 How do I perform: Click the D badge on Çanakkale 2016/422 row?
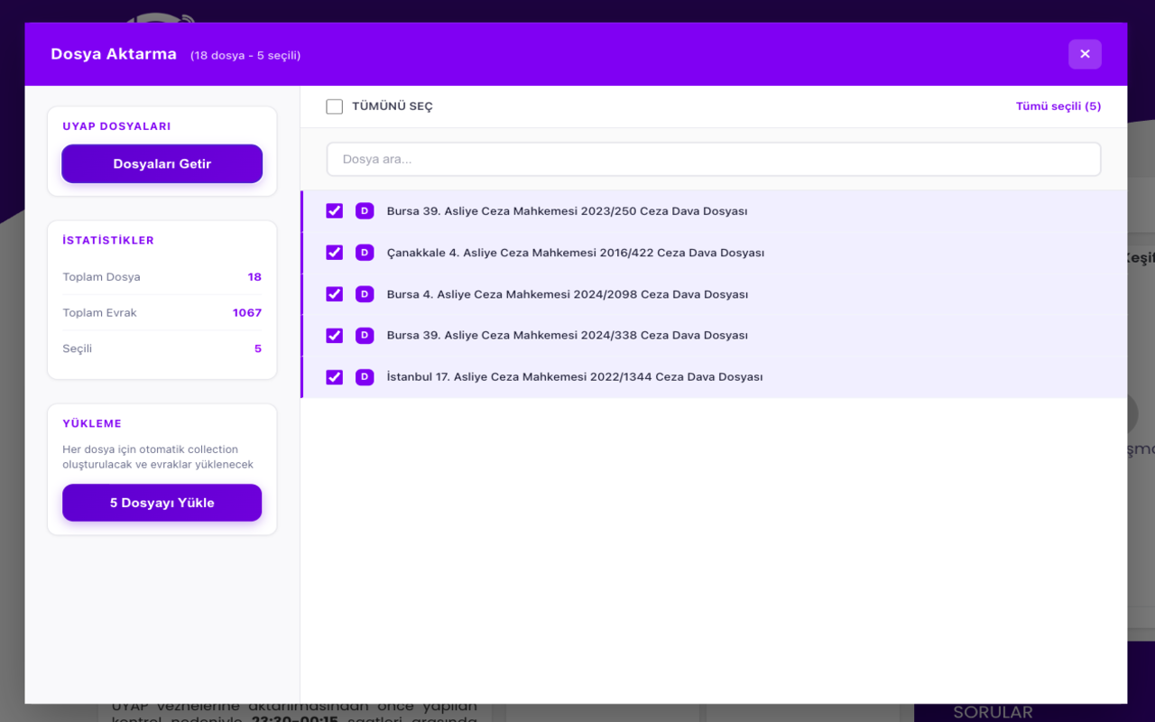pos(365,253)
